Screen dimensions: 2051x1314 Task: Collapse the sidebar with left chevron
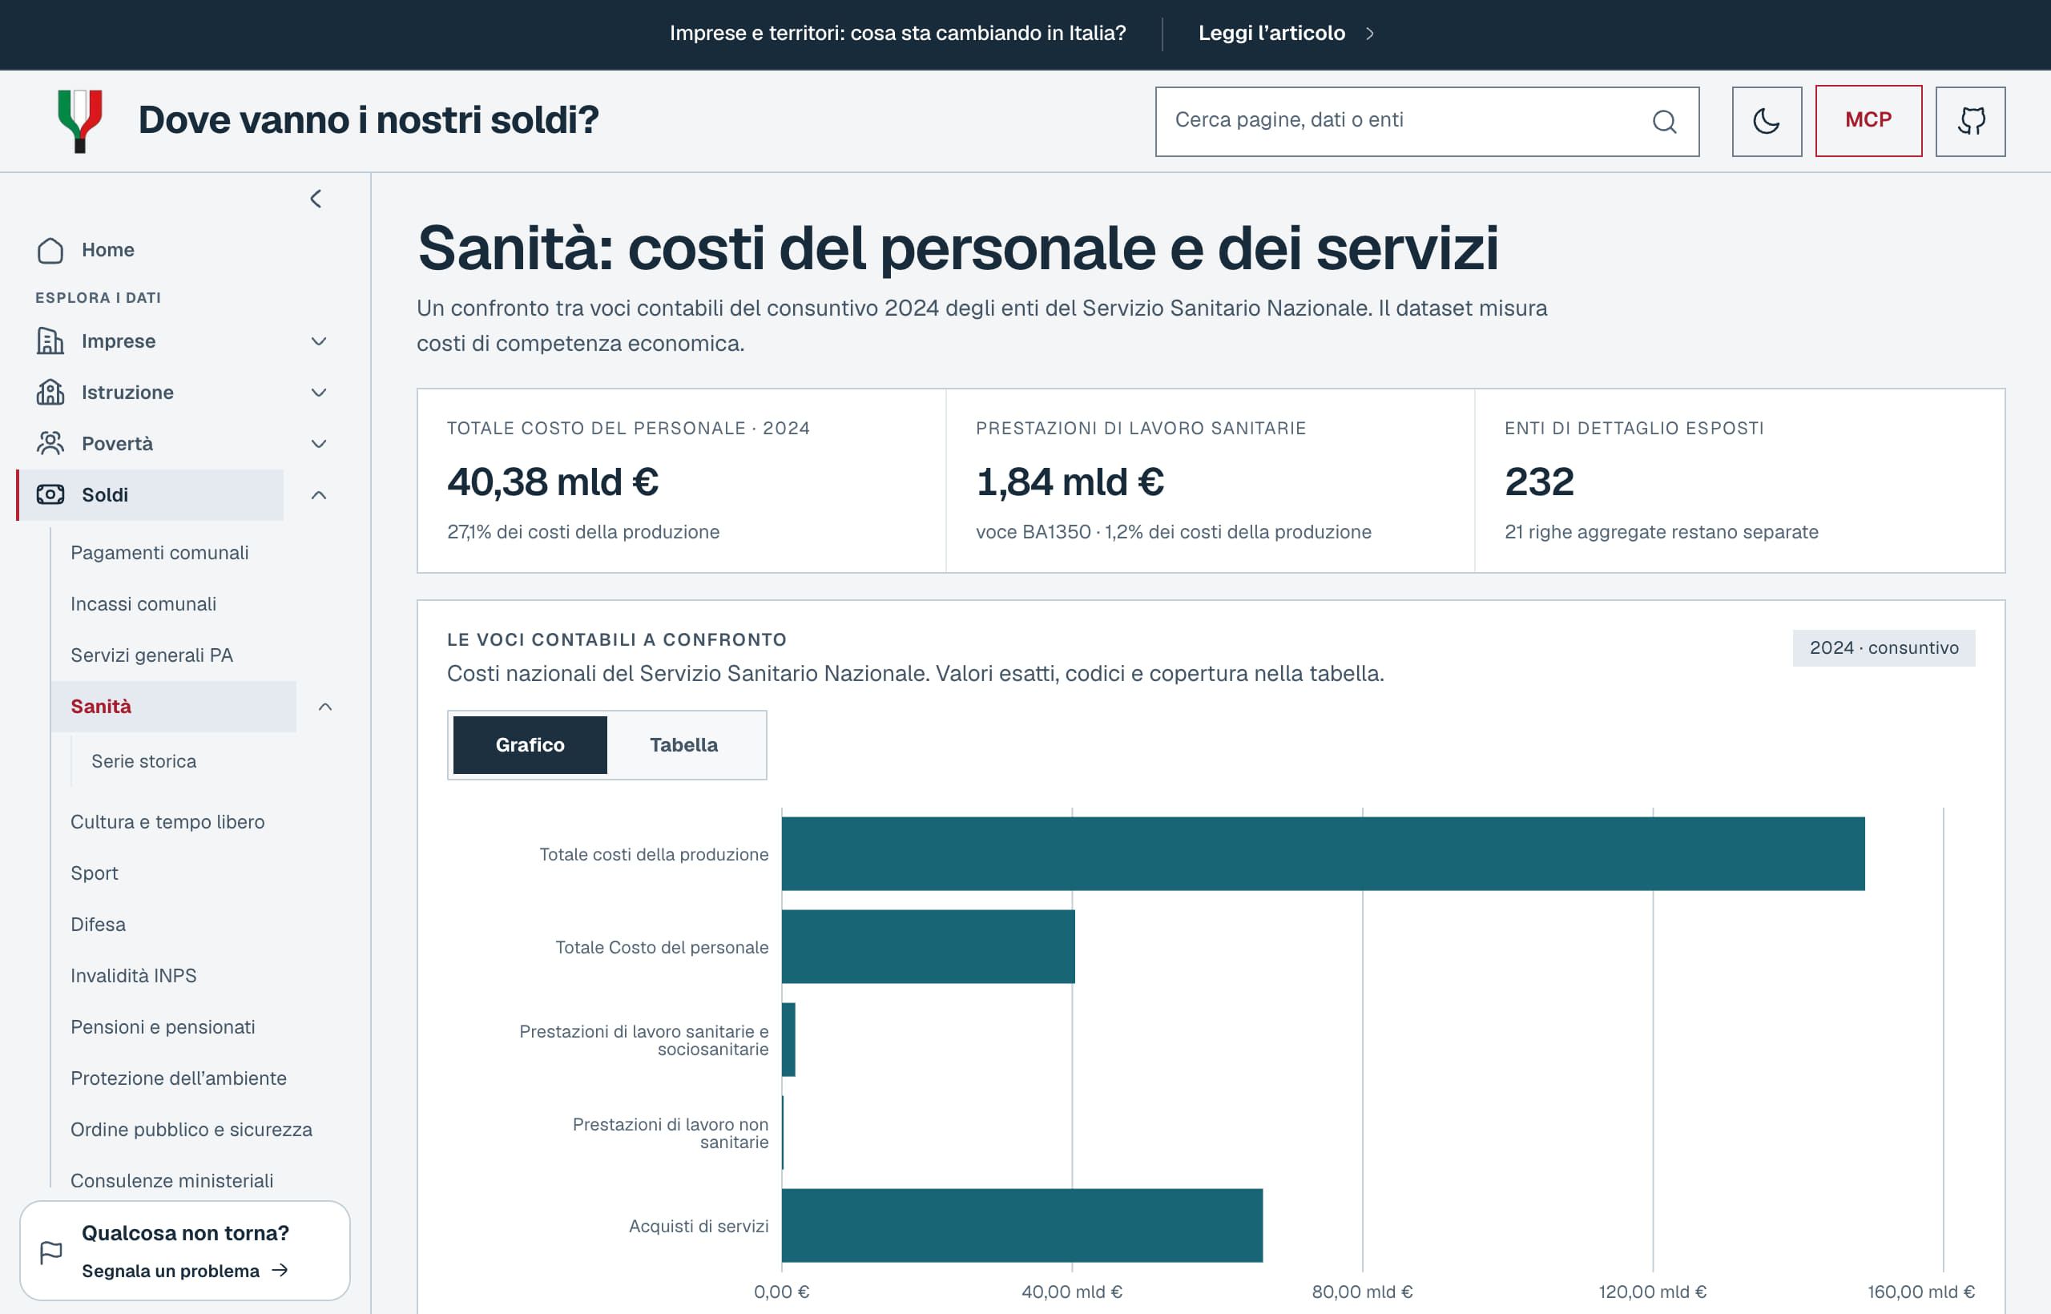pyautogui.click(x=316, y=199)
